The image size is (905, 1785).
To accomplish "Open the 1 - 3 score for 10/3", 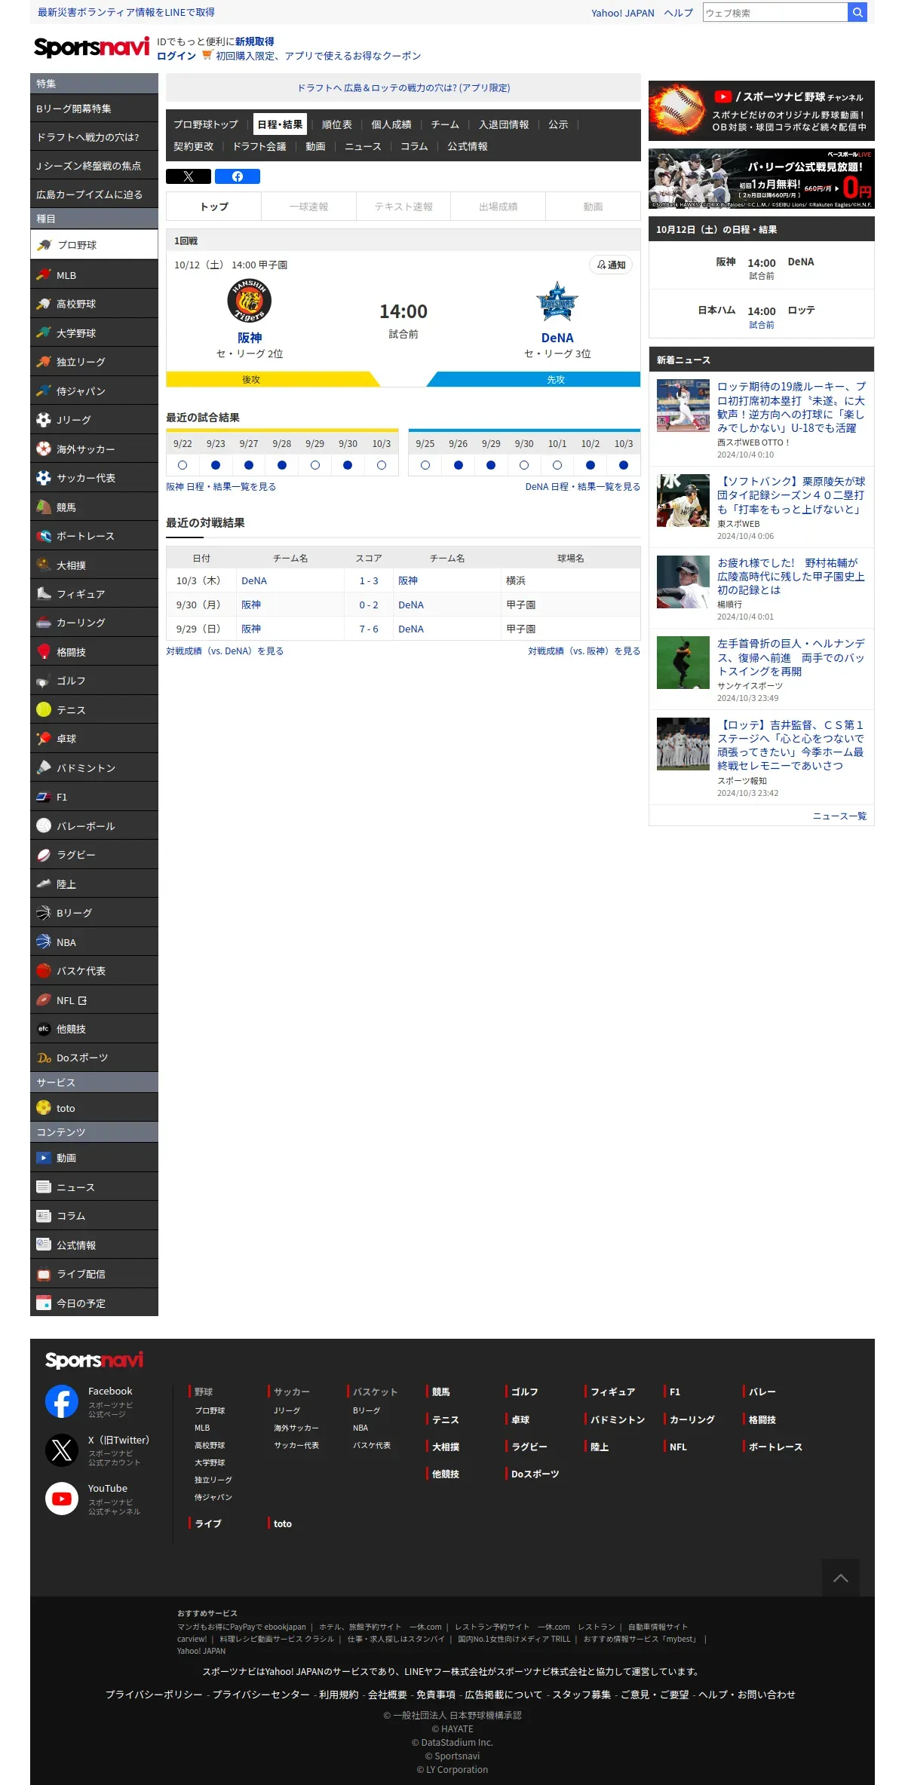I will 369,580.
